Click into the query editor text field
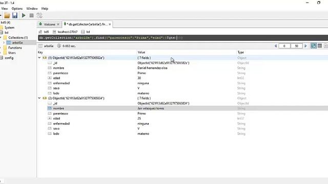Screen dimensions: 328x184 [x=183, y=38]
